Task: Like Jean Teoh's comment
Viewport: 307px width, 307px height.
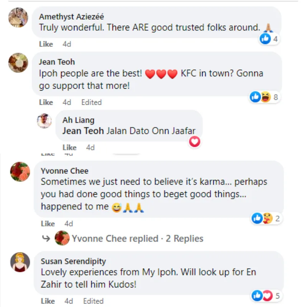Action: pyautogui.click(x=46, y=102)
